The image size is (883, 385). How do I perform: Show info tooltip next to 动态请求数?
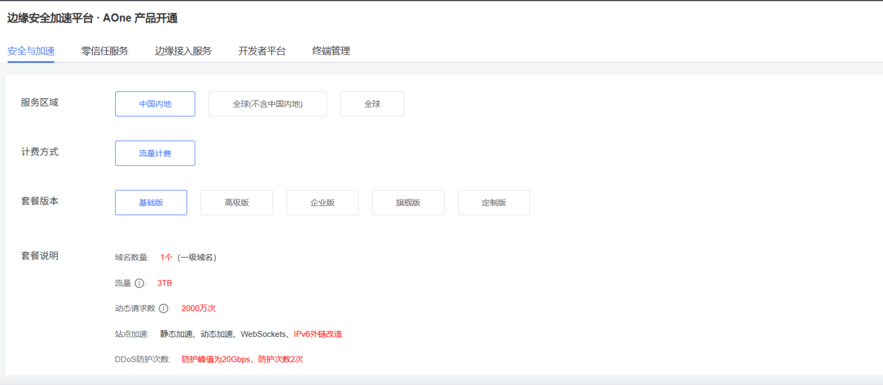coord(163,308)
